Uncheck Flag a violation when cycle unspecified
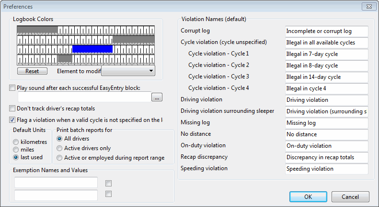 [x=12, y=120]
